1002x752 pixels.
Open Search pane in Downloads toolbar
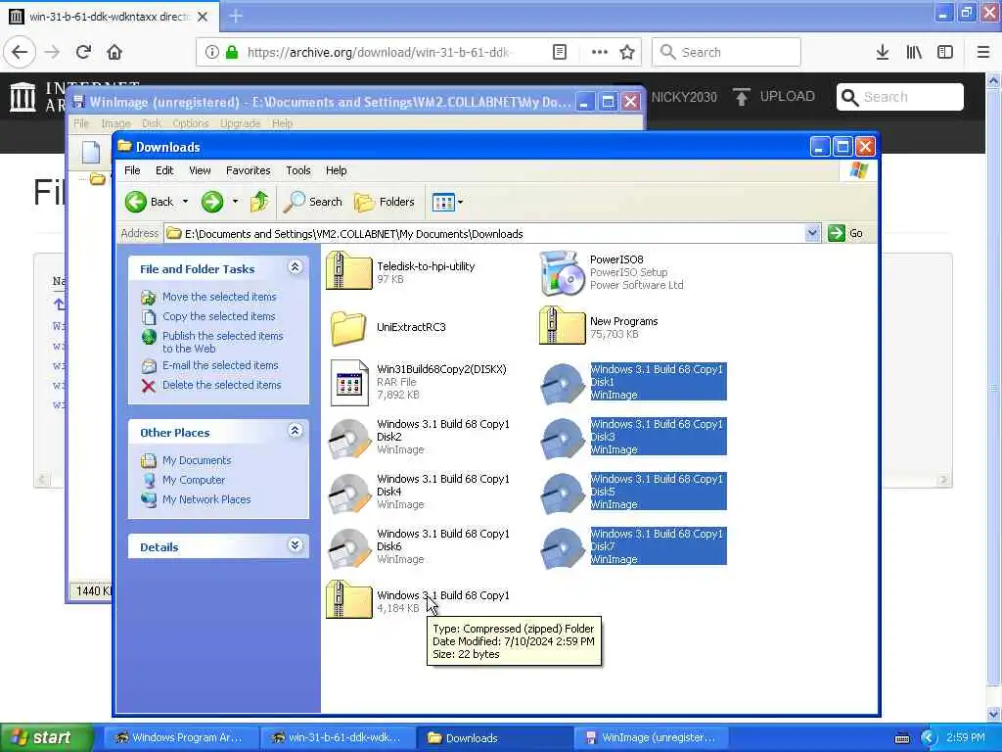313,202
